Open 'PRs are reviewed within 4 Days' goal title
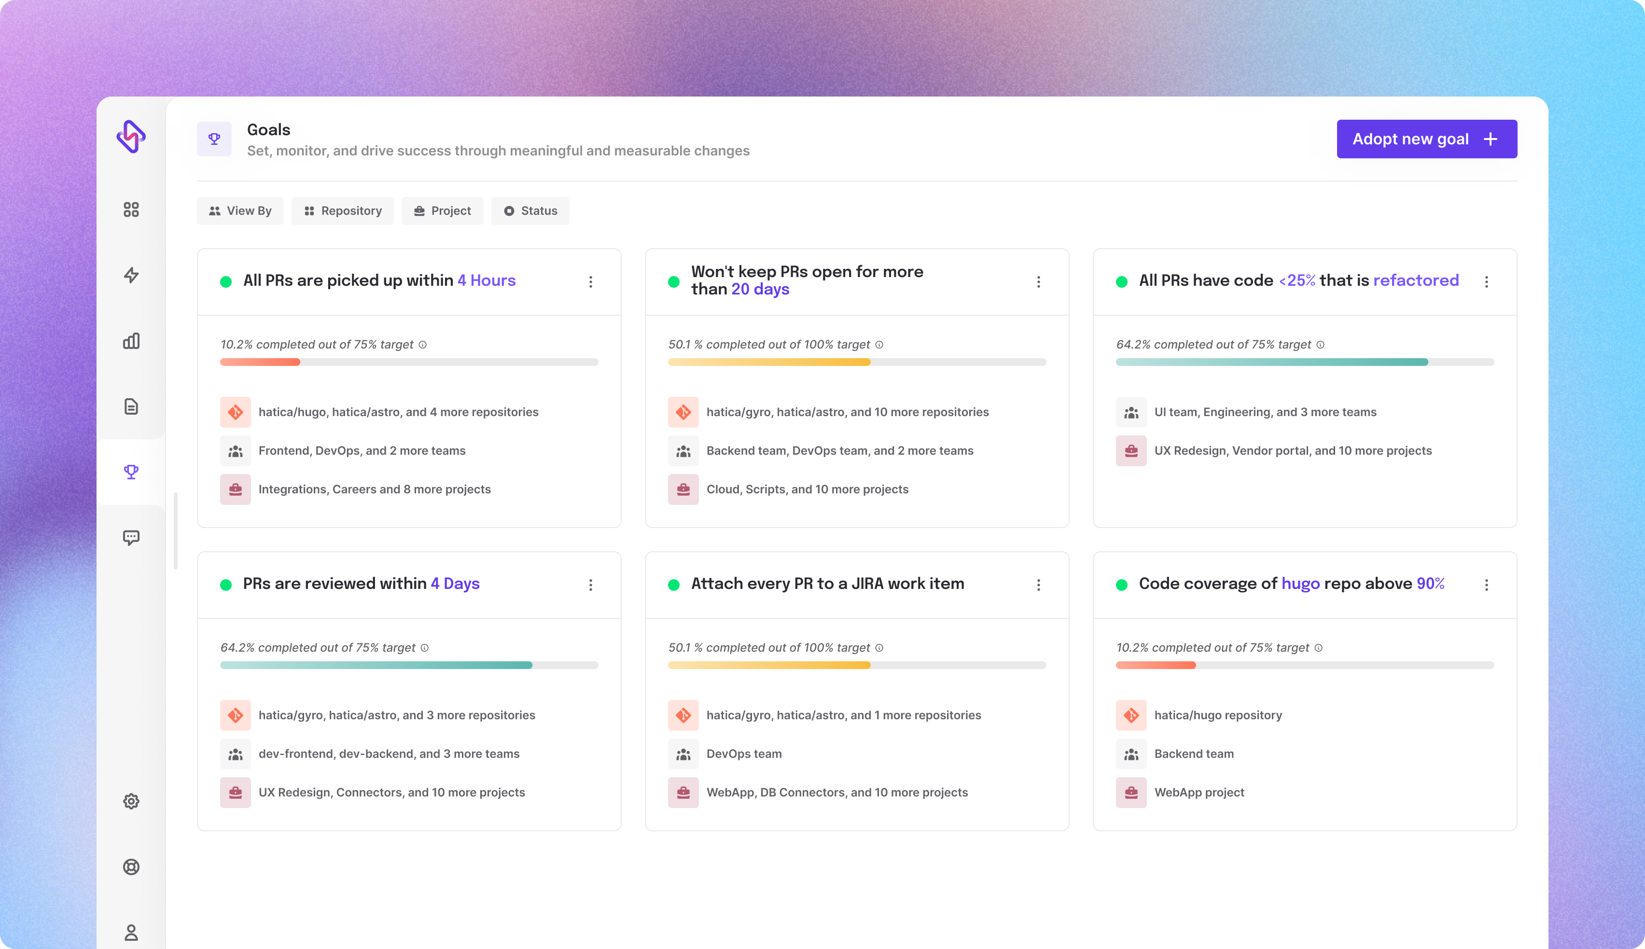Screen dimensions: 1645x949 click(x=361, y=583)
